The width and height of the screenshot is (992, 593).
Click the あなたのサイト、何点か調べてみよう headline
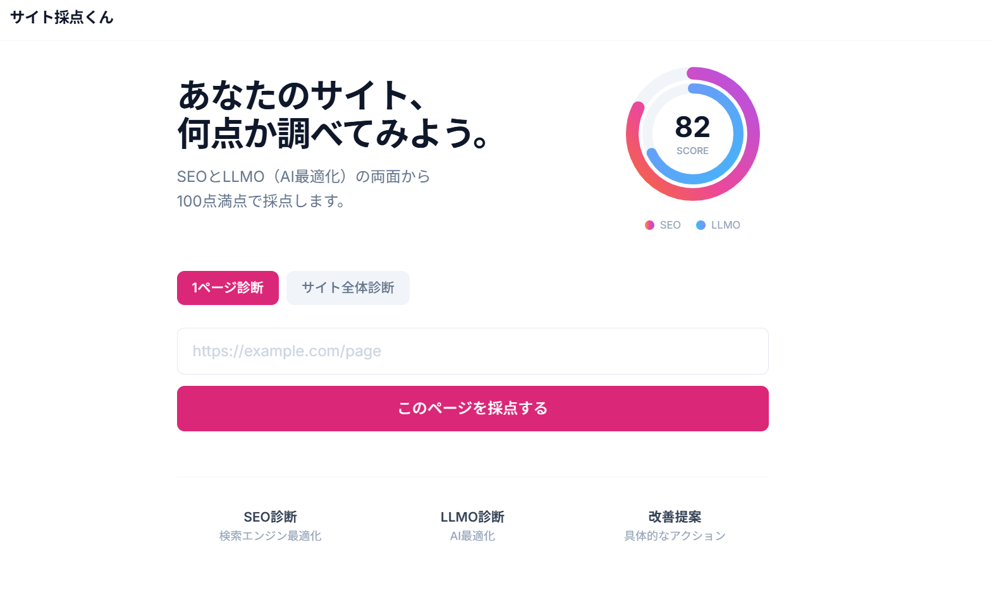pos(332,114)
